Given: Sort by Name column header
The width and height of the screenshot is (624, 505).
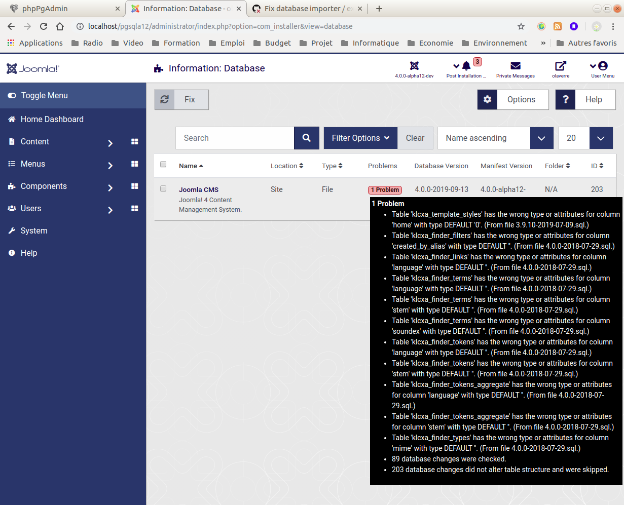Looking at the screenshot, I should (191, 166).
